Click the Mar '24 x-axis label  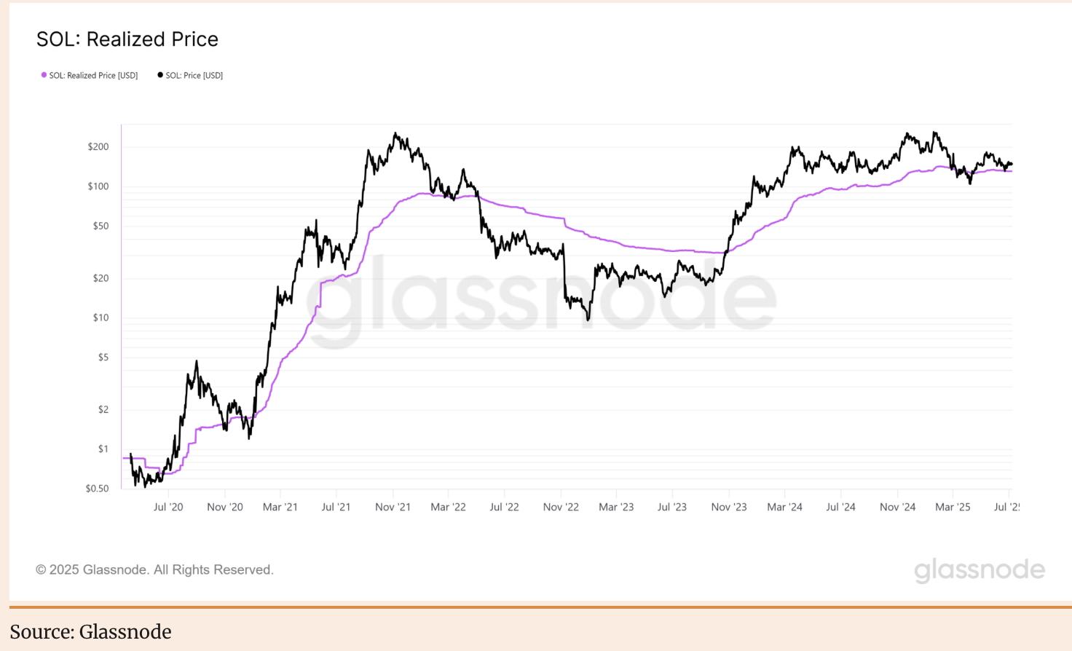[x=784, y=507]
